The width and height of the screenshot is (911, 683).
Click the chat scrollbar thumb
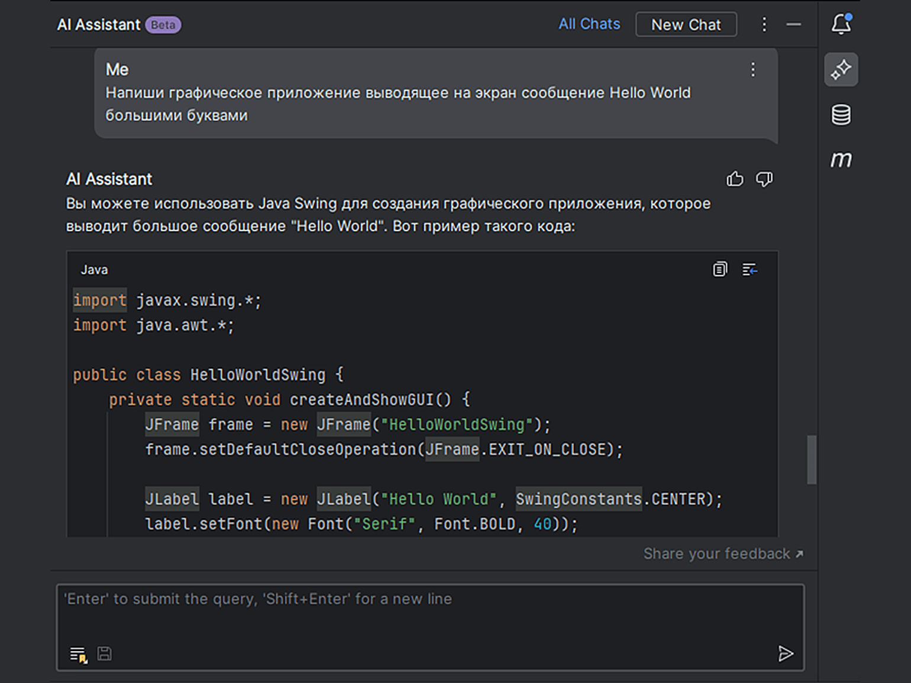[x=812, y=460]
